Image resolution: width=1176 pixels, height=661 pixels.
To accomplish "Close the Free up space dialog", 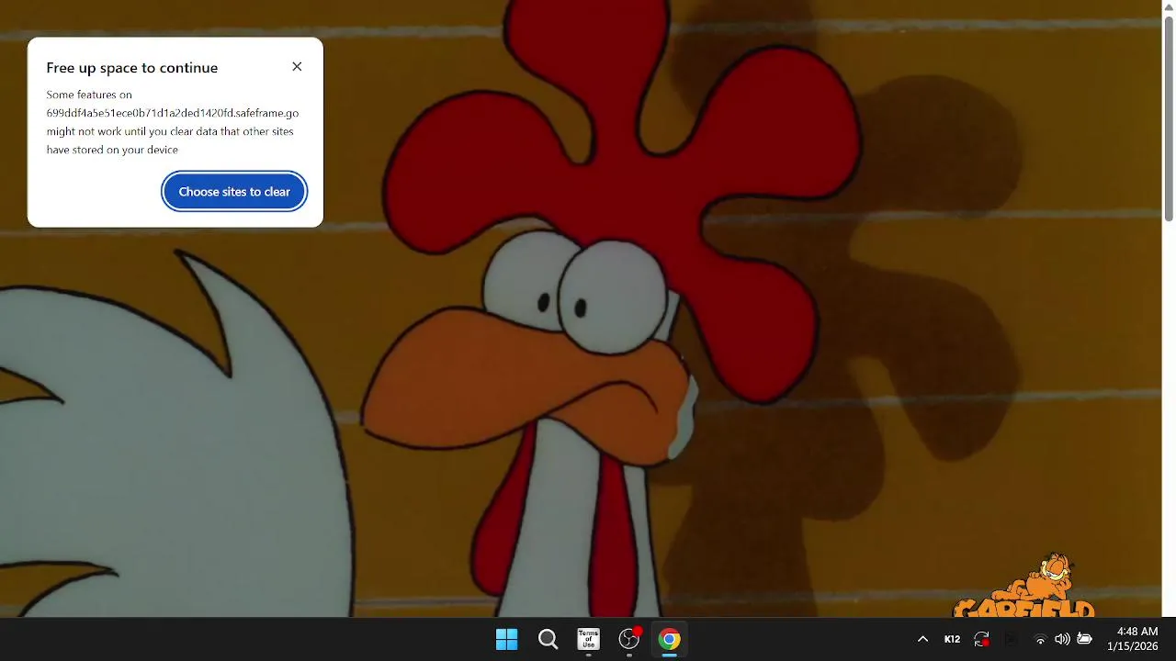I will coord(297,67).
